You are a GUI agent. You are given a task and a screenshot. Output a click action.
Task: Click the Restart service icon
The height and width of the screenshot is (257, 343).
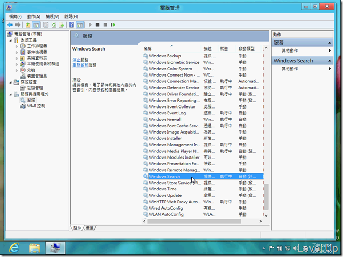pyautogui.click(x=113, y=24)
